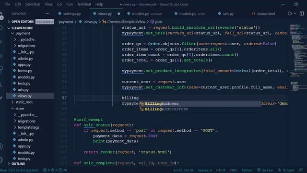Image resolution: width=307 pixels, height=173 pixels.
Task: Expand the Outline section
Action: click(18, 164)
